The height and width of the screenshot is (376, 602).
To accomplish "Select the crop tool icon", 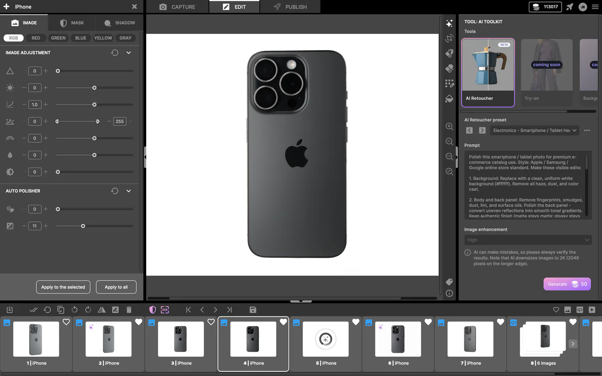I will (x=449, y=38).
